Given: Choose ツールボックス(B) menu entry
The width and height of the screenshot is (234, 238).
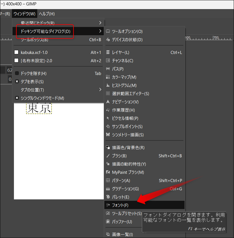Looking at the screenshot, I should pyautogui.click(x=58, y=39).
